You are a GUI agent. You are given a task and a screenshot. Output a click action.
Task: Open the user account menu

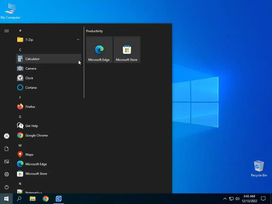7,136
